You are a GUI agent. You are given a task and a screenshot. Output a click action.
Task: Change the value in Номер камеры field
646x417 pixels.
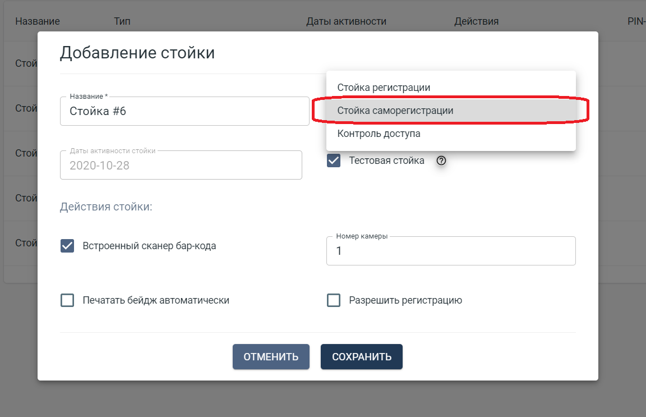[x=451, y=251]
